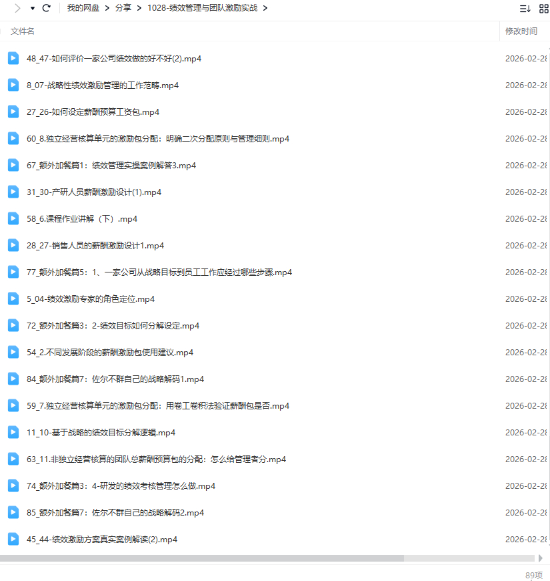Click the horizontal scrollbar thumb at bottom
Image resolution: width=550 pixels, height=581 pixels.
tap(201, 558)
